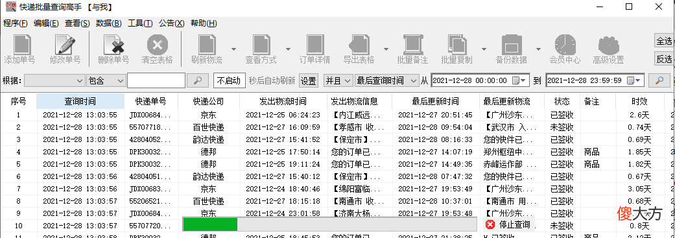
Task: Click the 全选 select all button
Action: pyautogui.click(x=664, y=41)
